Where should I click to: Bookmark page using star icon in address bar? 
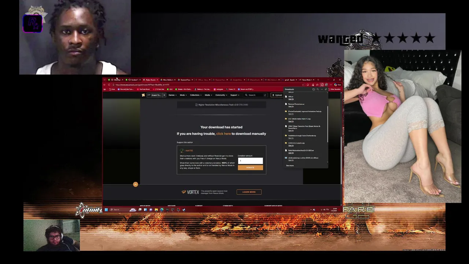point(303,85)
